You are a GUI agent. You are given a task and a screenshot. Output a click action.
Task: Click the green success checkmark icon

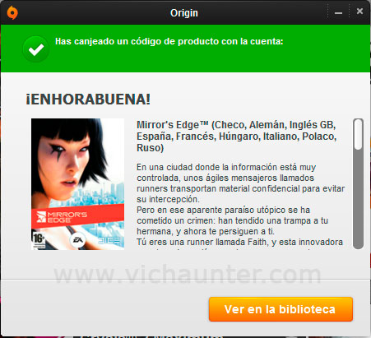coord(36,49)
